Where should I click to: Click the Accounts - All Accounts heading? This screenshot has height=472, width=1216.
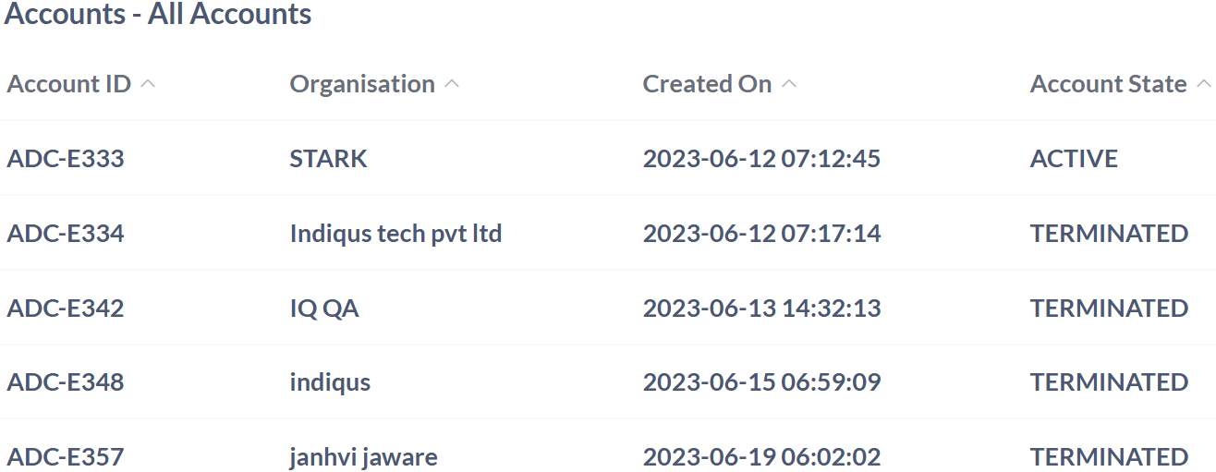[158, 15]
